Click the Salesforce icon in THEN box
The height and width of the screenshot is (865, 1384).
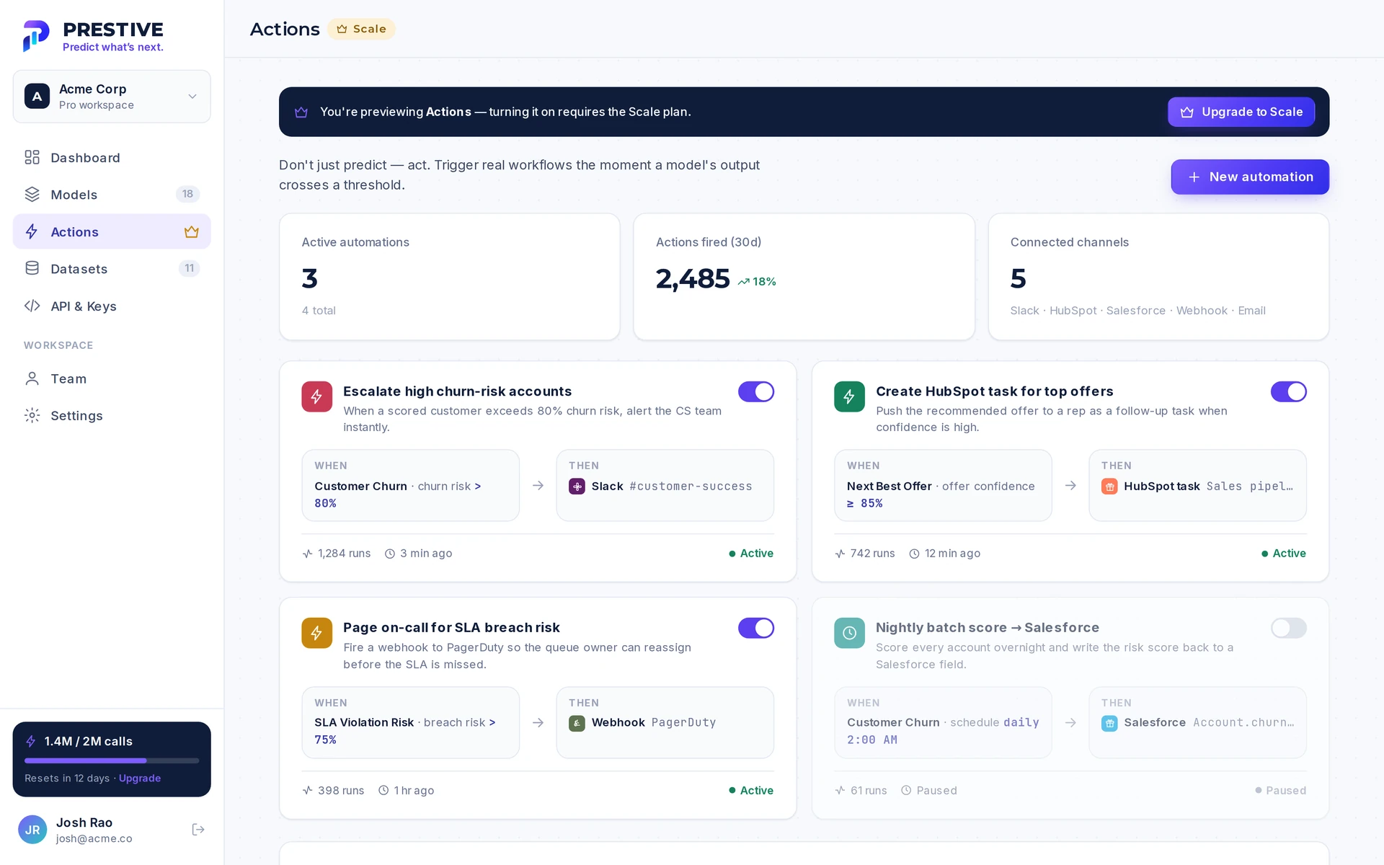pyautogui.click(x=1109, y=723)
